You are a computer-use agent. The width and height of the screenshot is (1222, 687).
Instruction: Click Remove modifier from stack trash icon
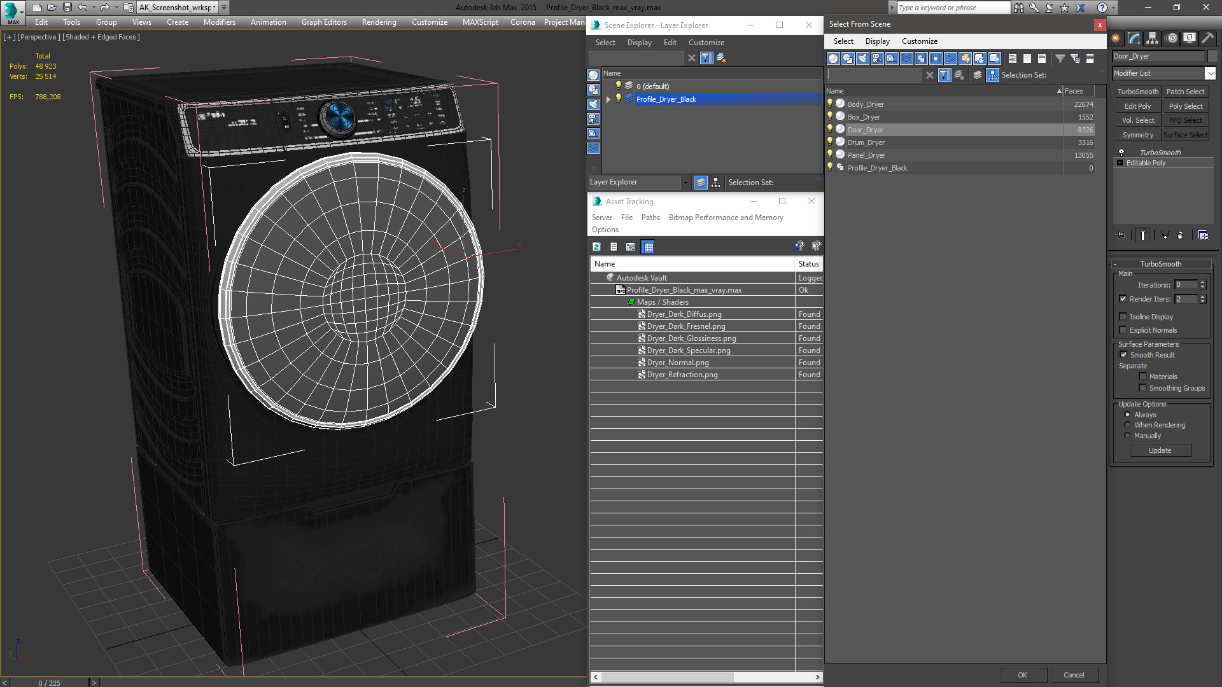coord(1181,235)
